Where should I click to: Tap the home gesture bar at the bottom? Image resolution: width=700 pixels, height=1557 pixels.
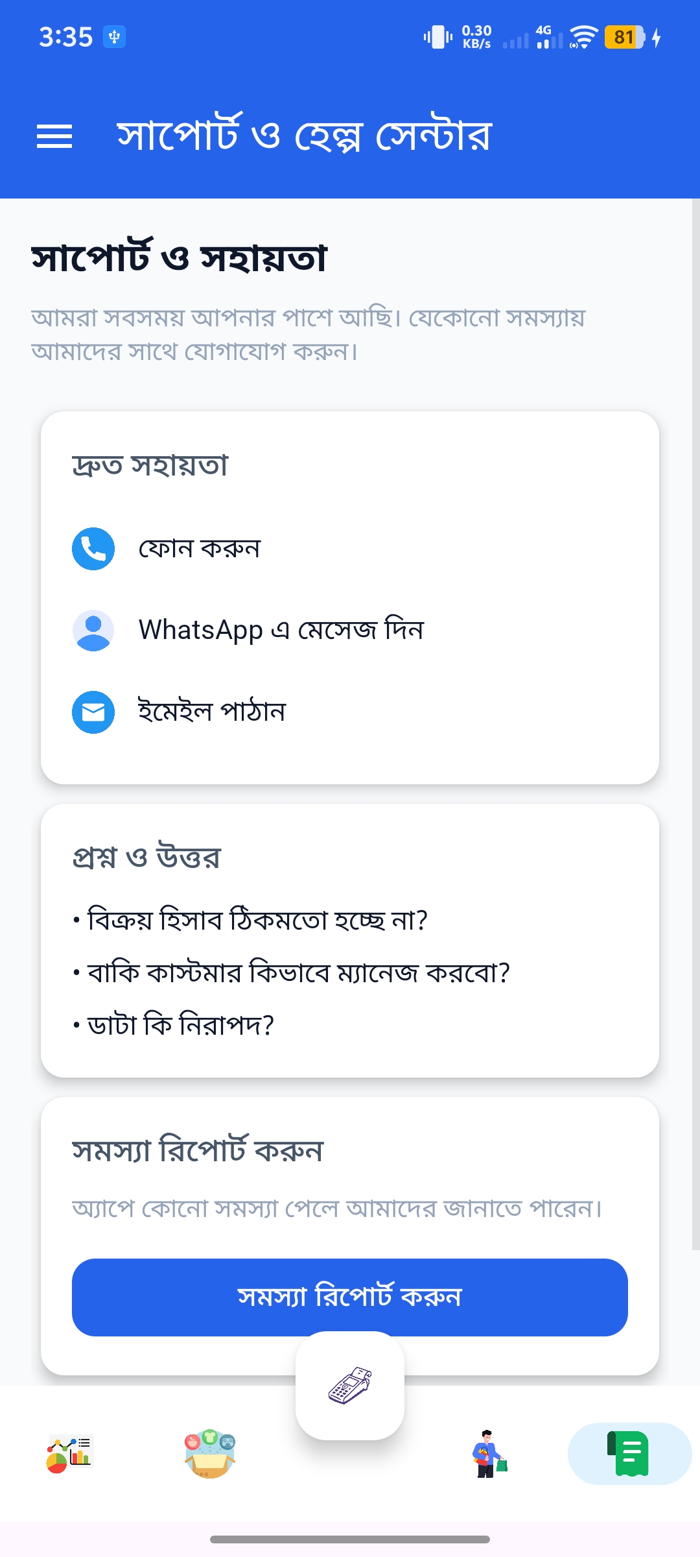pos(350,1539)
